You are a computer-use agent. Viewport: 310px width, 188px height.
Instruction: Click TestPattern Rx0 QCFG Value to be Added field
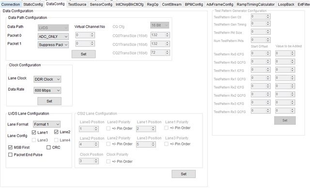point(285,62)
